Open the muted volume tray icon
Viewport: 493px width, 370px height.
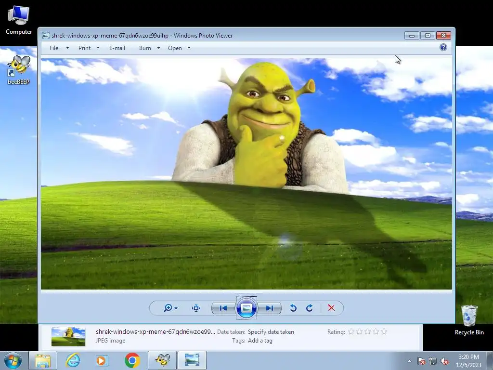click(x=444, y=361)
